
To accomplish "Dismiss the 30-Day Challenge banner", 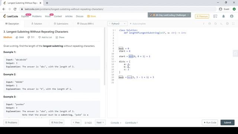I will tap(188, 15).
